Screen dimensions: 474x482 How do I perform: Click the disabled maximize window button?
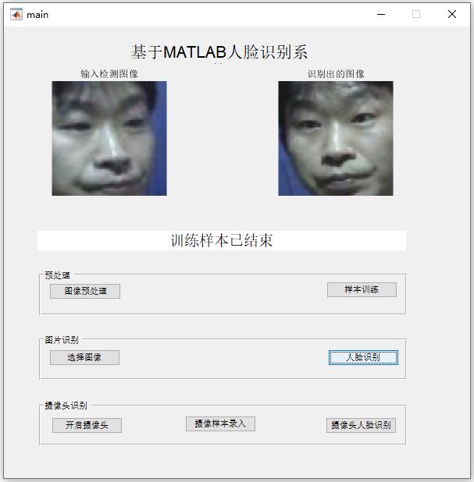[416, 14]
